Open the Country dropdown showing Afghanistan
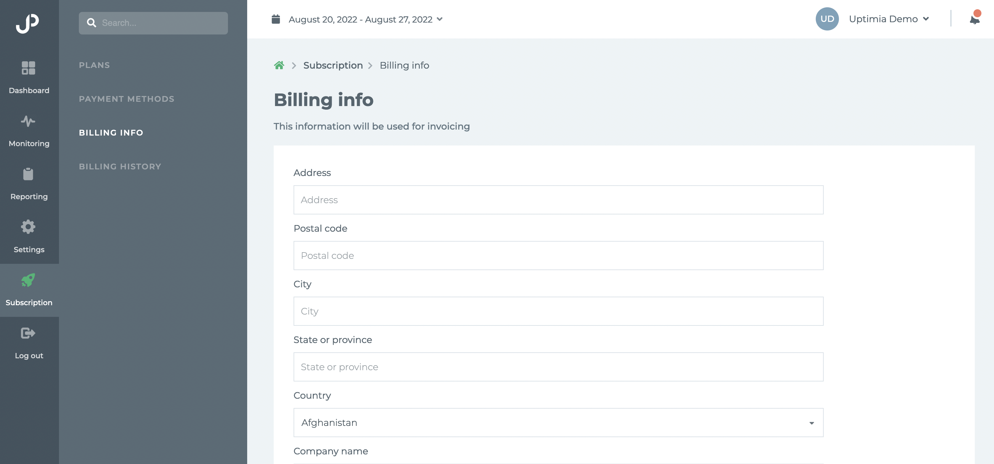This screenshot has width=994, height=464. click(x=558, y=423)
